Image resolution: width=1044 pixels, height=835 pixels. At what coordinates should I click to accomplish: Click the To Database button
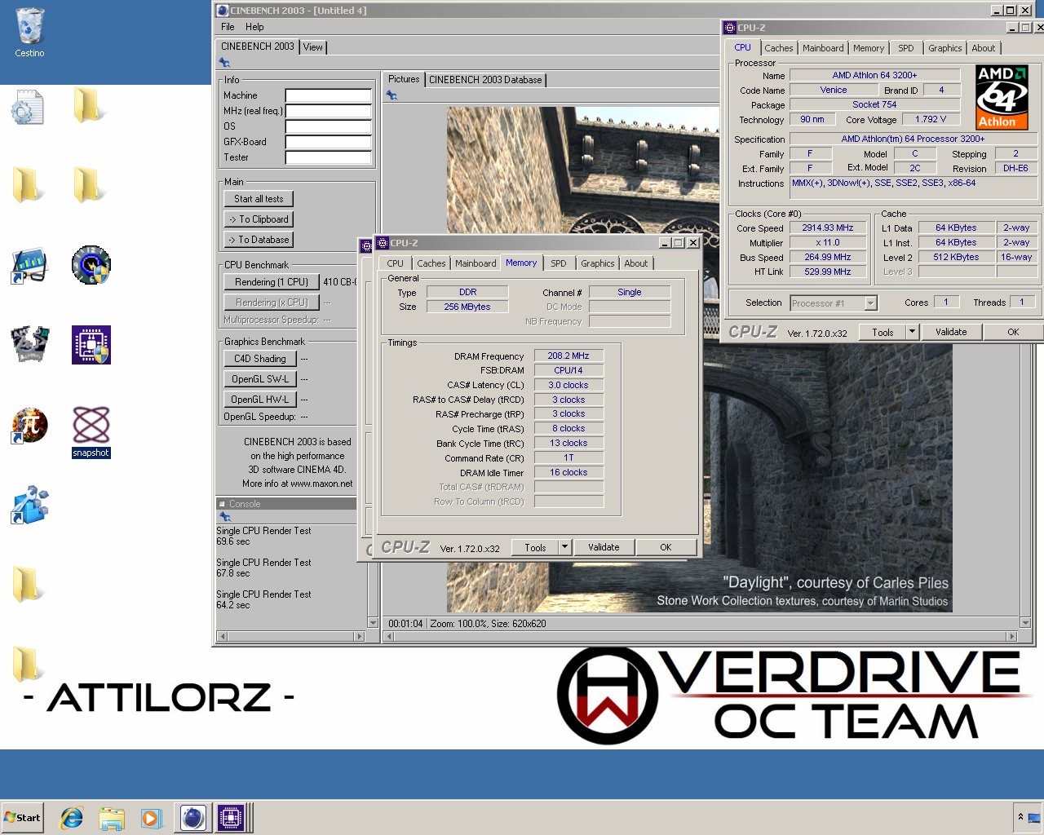tap(259, 240)
